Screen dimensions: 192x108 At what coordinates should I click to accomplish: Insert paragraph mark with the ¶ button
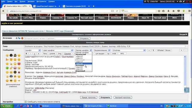coord(153,50)
